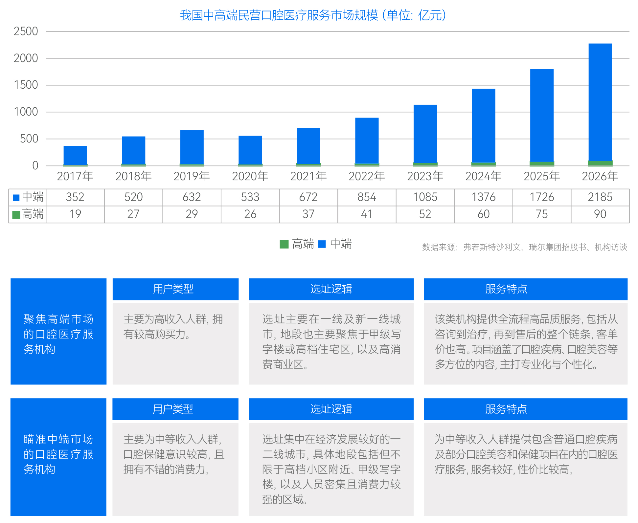Click 高端 value 90 in table
Viewport: 638px width, 523px height.
(x=600, y=214)
